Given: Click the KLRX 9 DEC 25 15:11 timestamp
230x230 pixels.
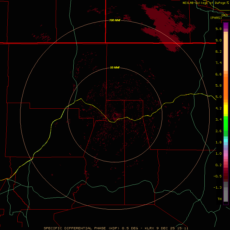Looking at the screenshot, I should coord(166,228).
